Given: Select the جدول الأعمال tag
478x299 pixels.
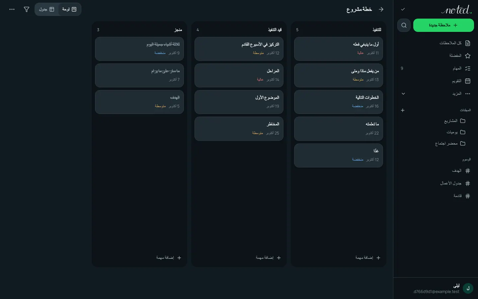Looking at the screenshot, I should coord(436,183).
